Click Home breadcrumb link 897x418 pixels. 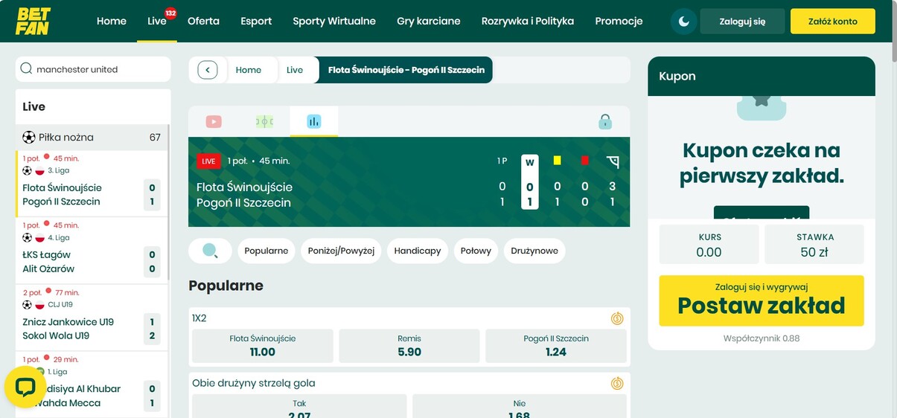[x=249, y=70]
